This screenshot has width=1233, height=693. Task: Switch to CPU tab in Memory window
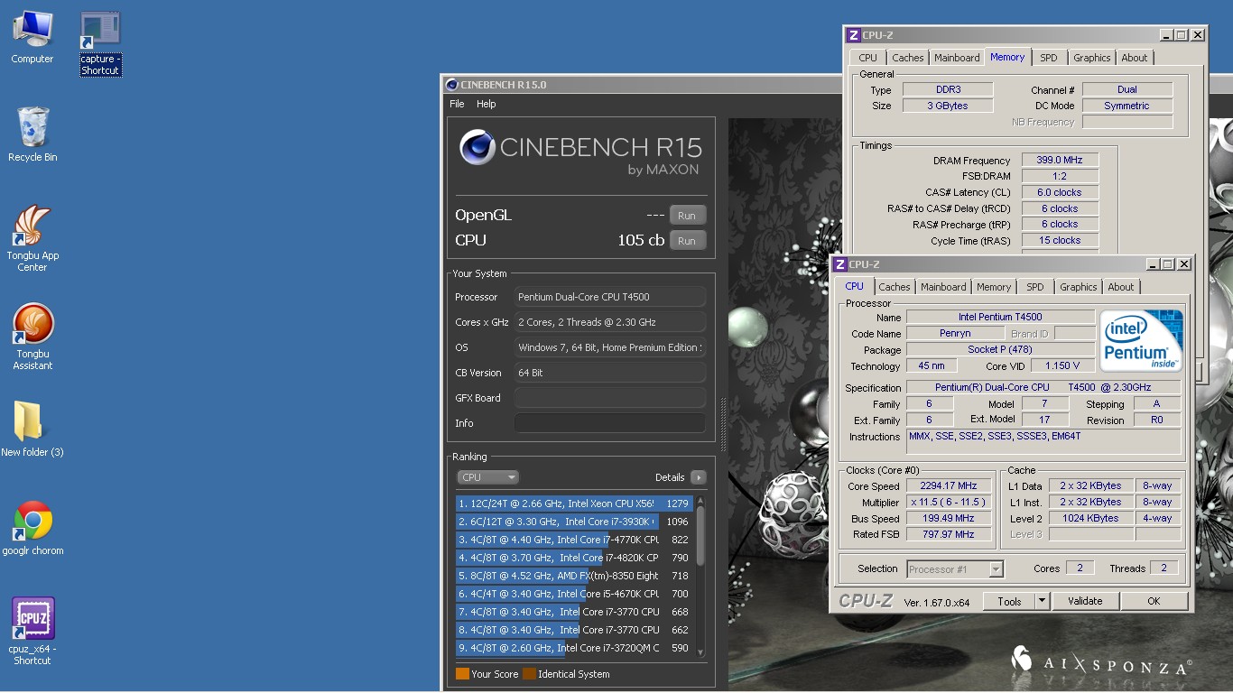pos(867,58)
